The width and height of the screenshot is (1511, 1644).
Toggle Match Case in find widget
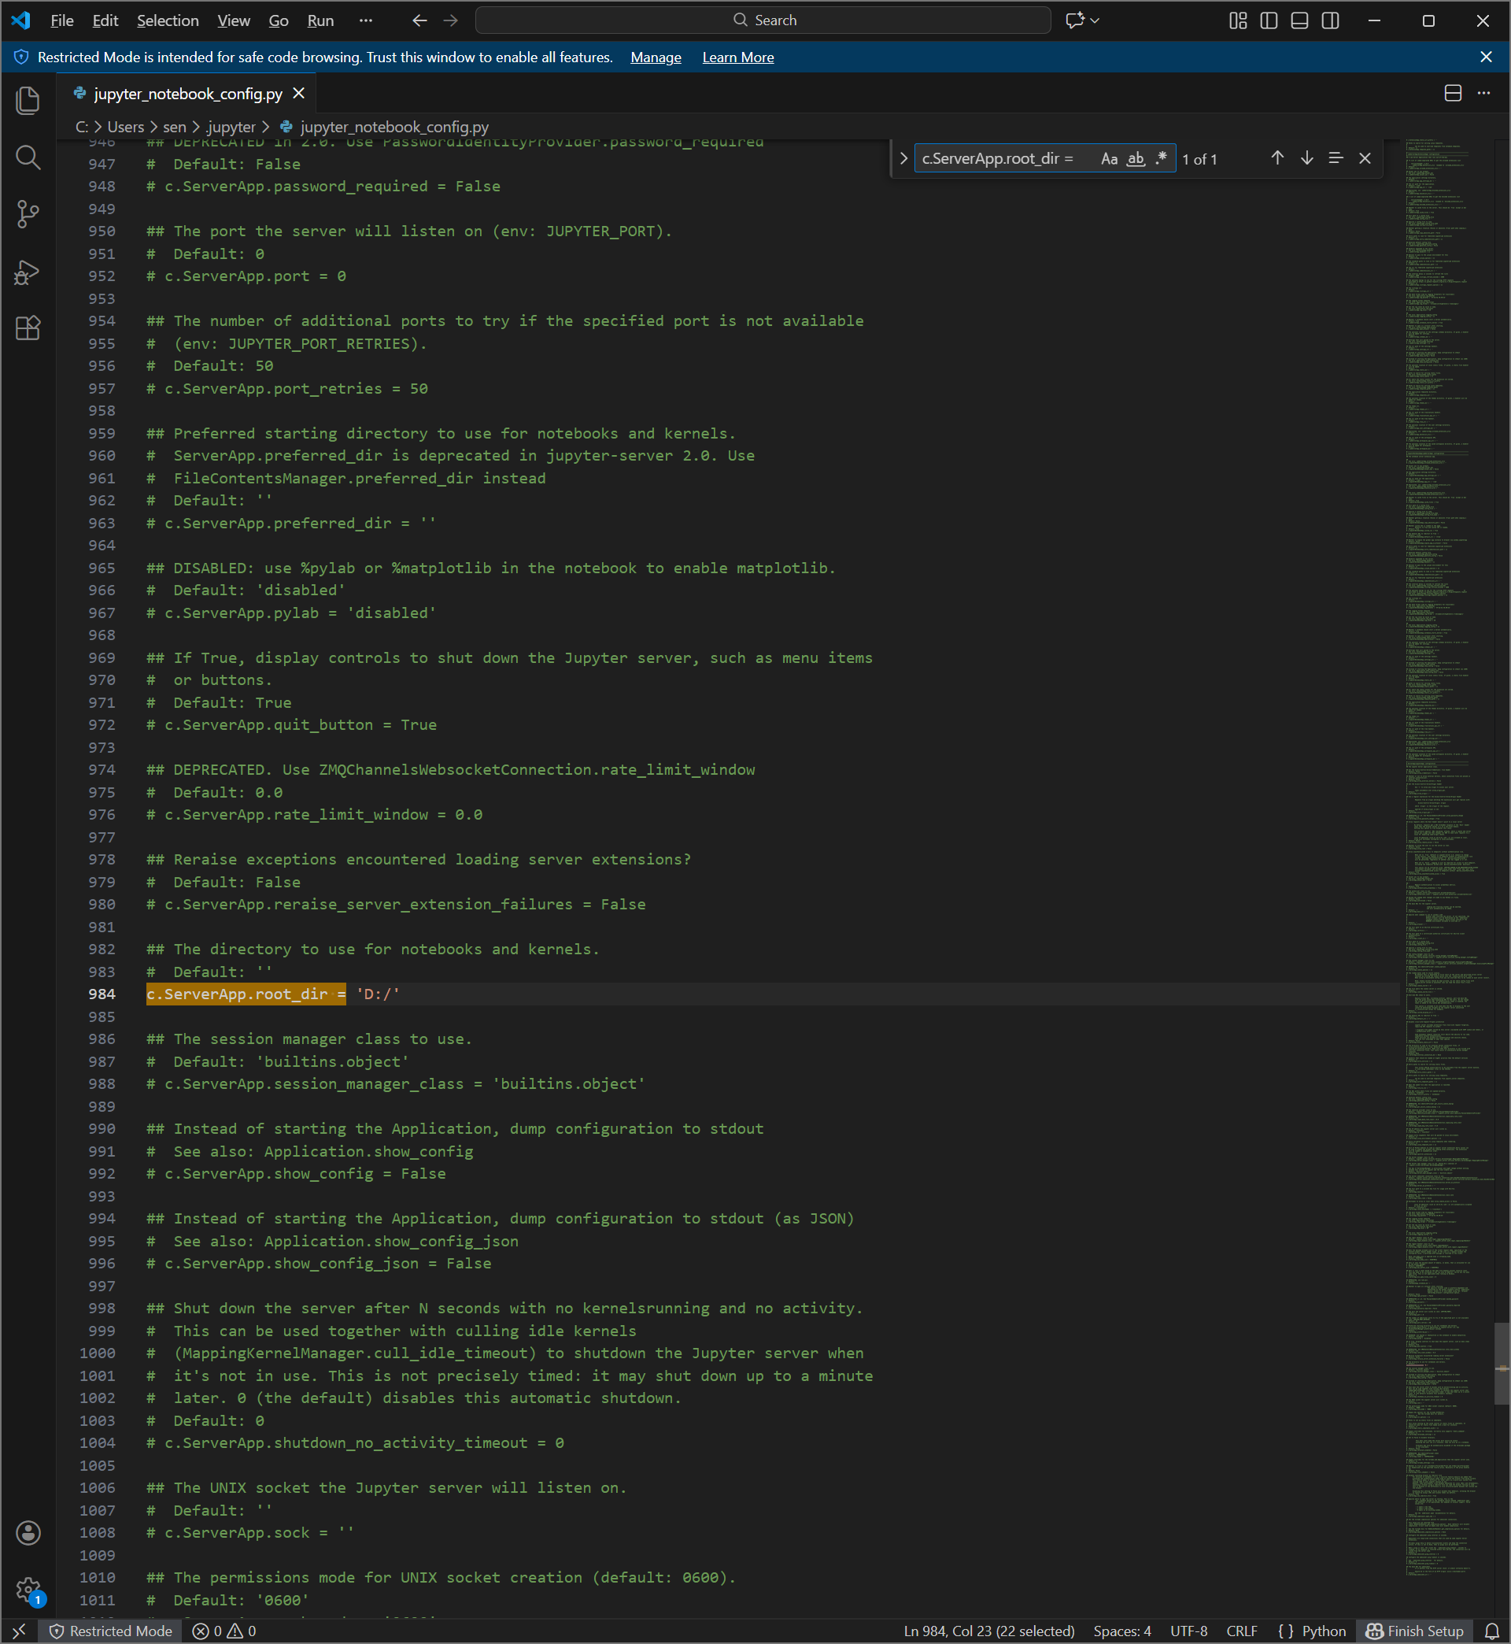tap(1109, 159)
